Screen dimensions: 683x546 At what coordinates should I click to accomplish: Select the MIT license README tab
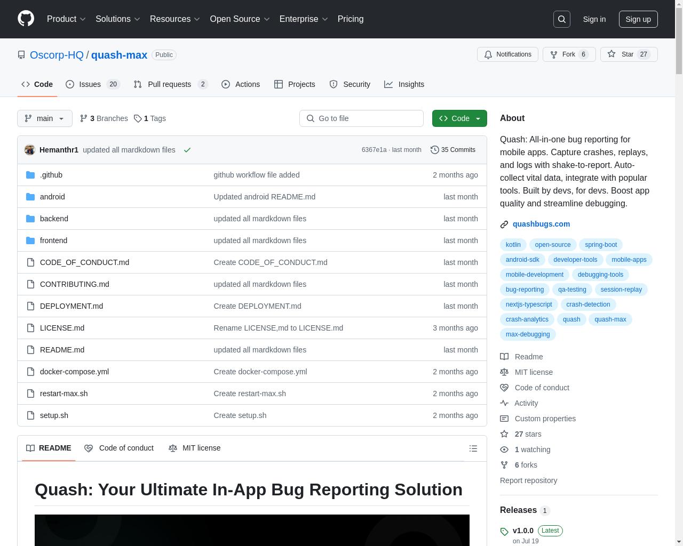pyautogui.click(x=194, y=448)
